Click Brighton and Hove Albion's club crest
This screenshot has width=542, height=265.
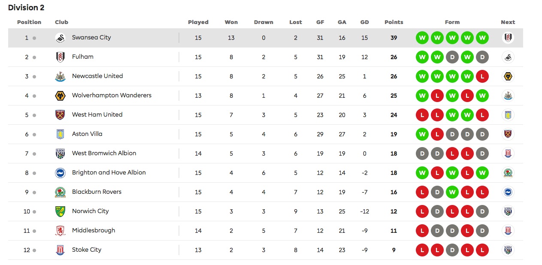[x=60, y=173]
